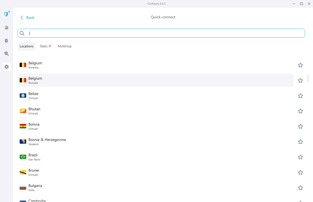This screenshot has width=313, height=202.
Task: Click the vertical scrollbar thumb
Action: tap(308, 79)
